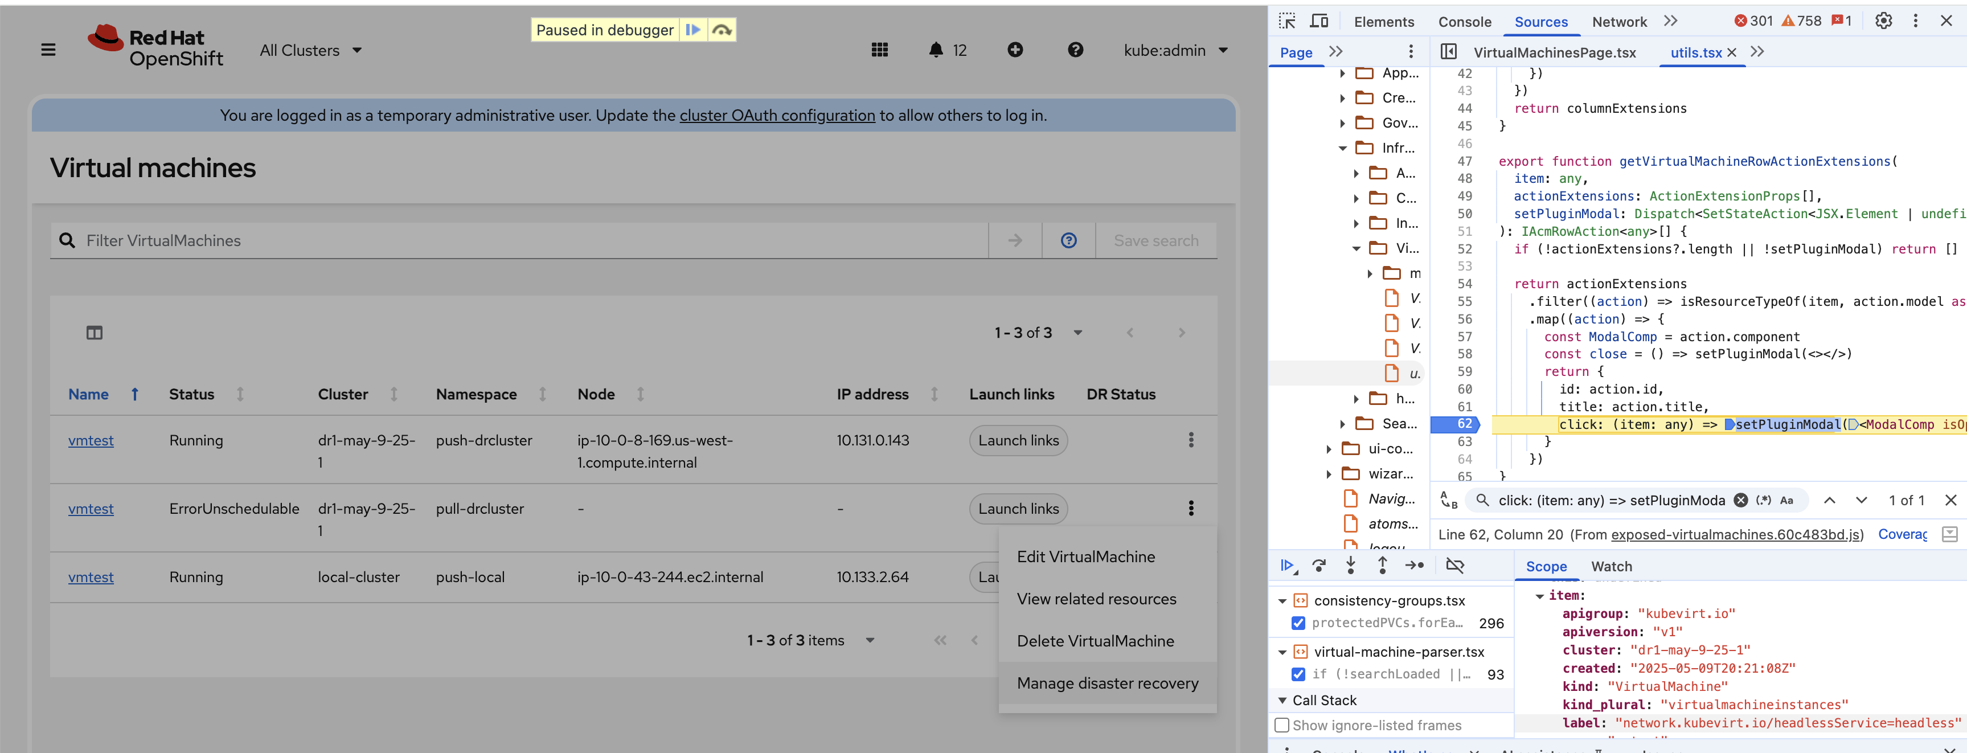Open the All Clusters dropdown
This screenshot has height=753, width=1967.
click(x=310, y=50)
